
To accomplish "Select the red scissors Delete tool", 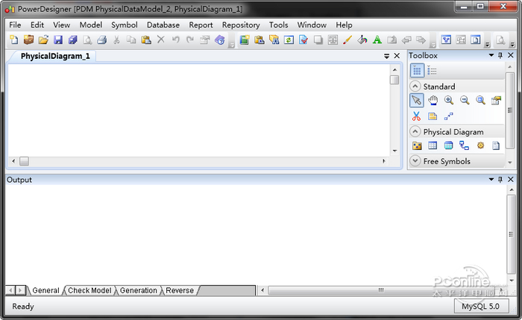I will (x=416, y=116).
